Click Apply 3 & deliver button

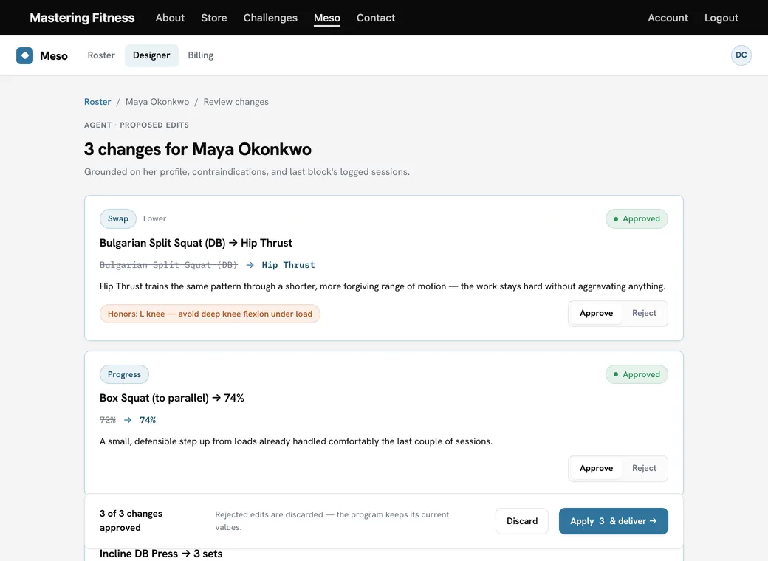click(x=613, y=521)
